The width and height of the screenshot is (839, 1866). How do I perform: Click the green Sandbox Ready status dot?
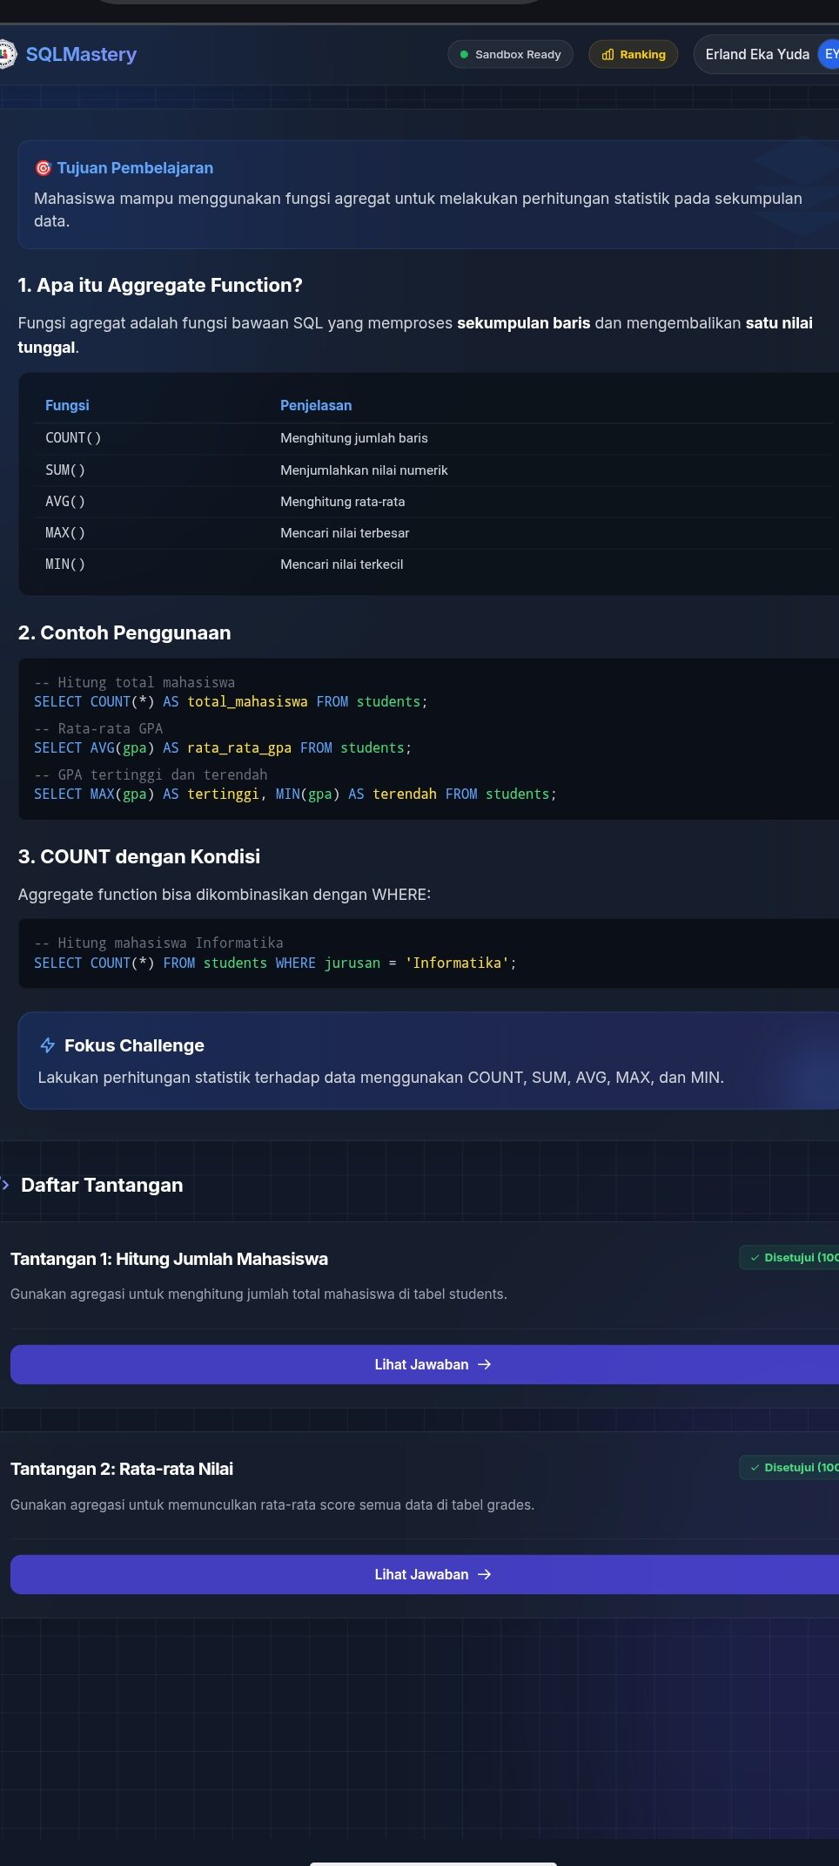point(464,55)
